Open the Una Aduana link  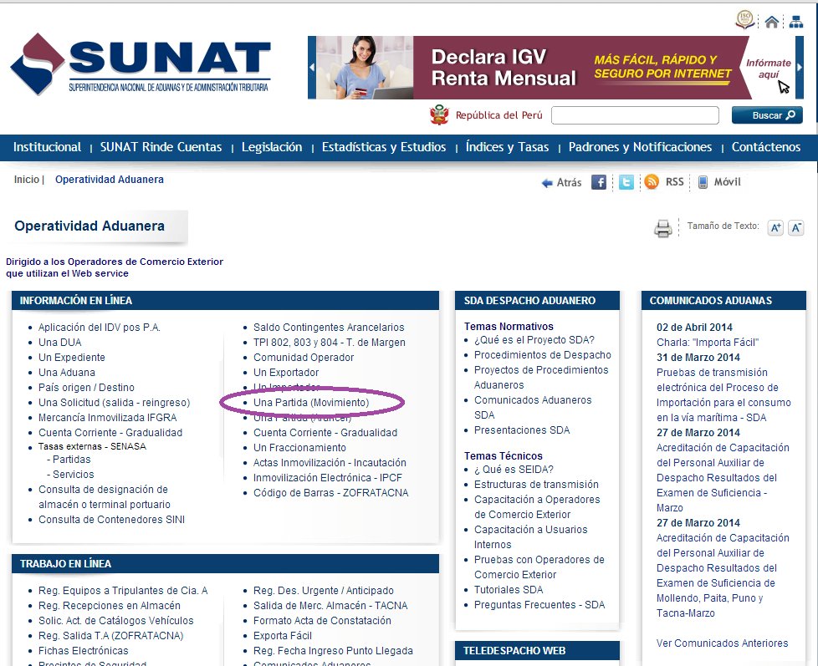coord(67,373)
